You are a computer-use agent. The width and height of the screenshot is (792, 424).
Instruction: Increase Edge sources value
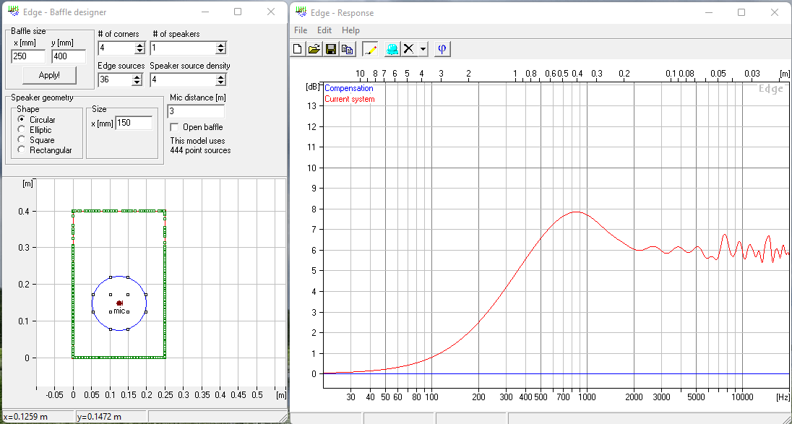pos(137,77)
